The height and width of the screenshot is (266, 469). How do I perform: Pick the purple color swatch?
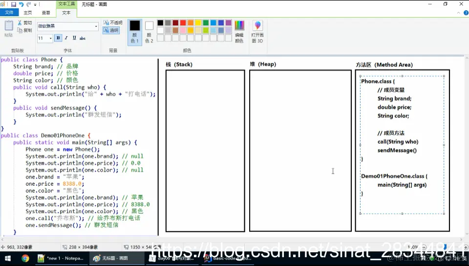(x=229, y=23)
